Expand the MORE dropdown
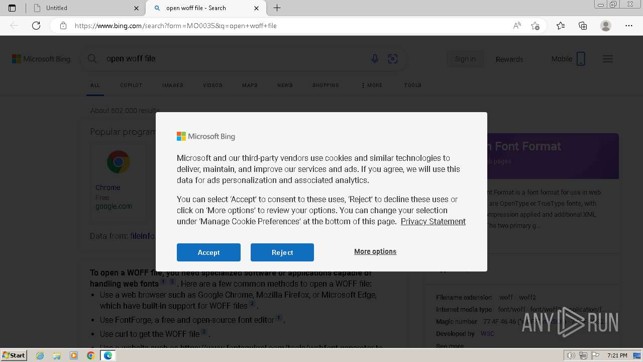The height and width of the screenshot is (362, 643). click(x=372, y=85)
